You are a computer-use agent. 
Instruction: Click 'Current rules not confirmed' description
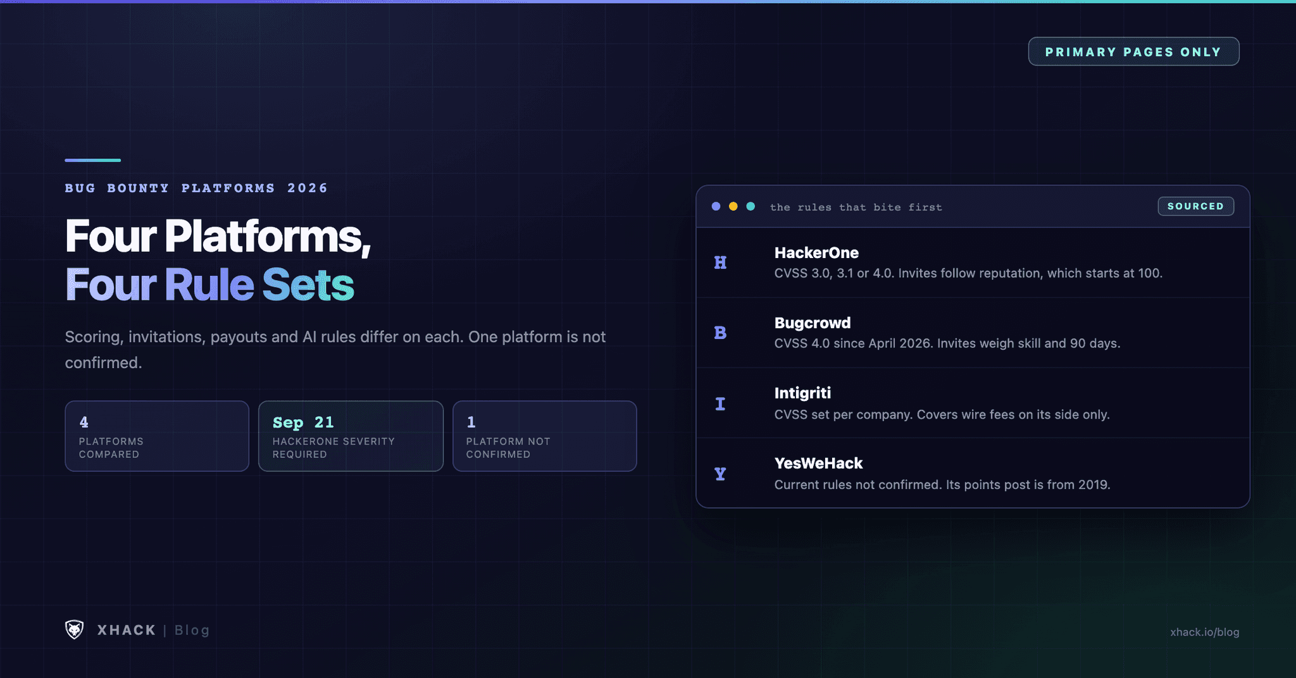click(x=942, y=485)
